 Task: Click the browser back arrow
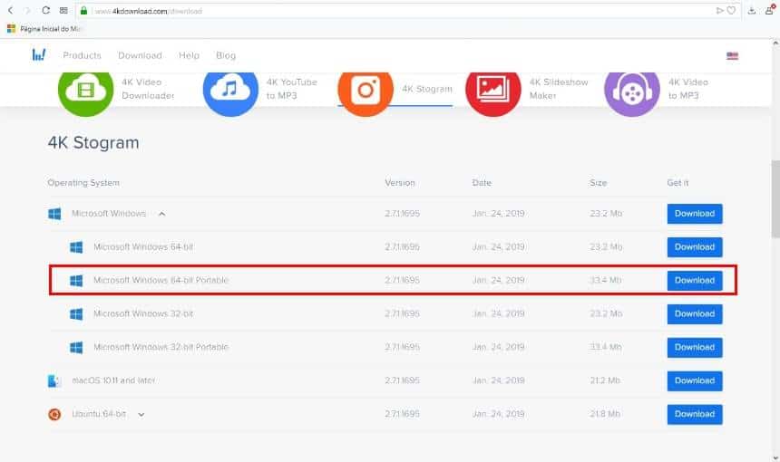(x=10, y=11)
